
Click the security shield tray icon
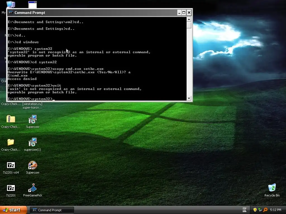coord(255,210)
